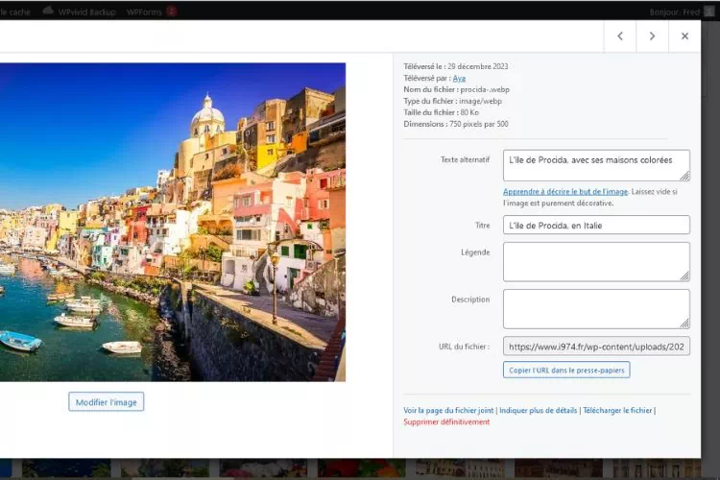Click inside the Légende text area
This screenshot has width=720, height=480.
tap(595, 261)
